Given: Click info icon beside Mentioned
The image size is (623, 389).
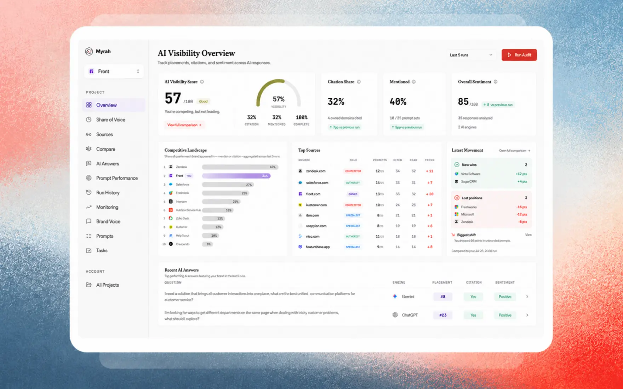Looking at the screenshot, I should tap(413, 82).
